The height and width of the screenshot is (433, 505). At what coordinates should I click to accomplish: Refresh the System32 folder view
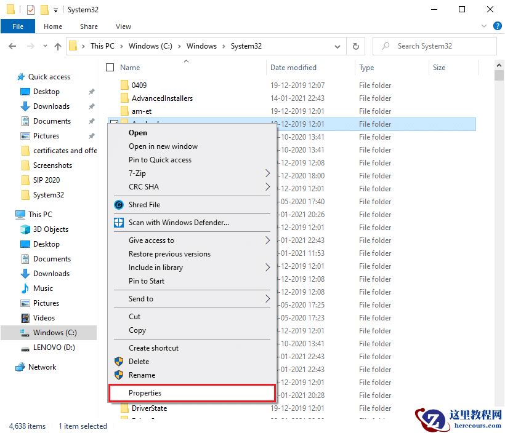[x=355, y=46]
